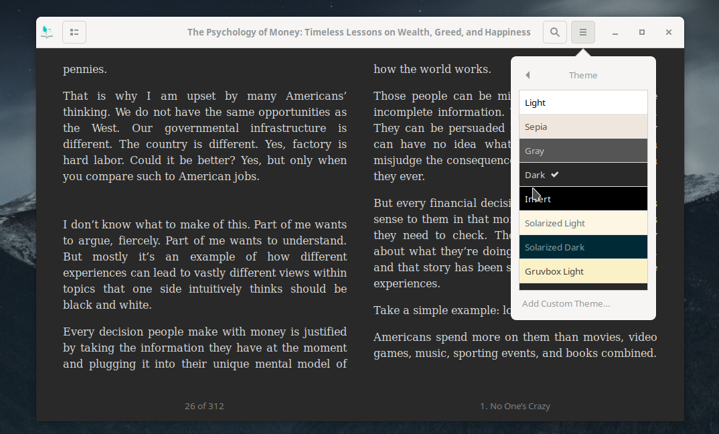
Task: Pick the Solarized Light theme
Action: pyautogui.click(x=583, y=223)
